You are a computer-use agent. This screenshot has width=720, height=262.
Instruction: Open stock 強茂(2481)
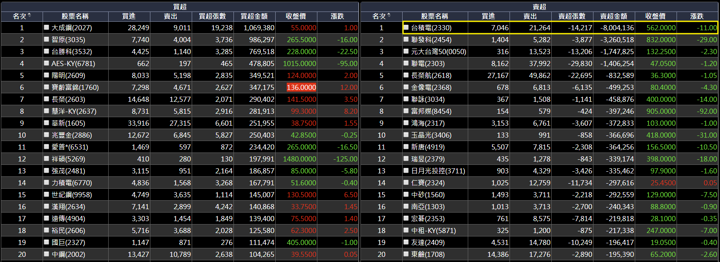point(68,171)
